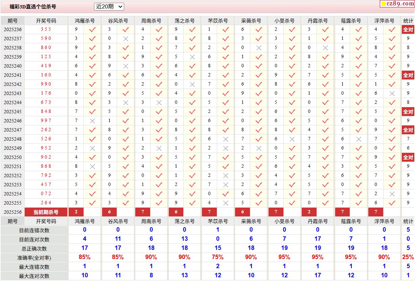Click the red 6 under 谷风杀号 prediction
The height and width of the screenshot is (281, 415).
109,212
